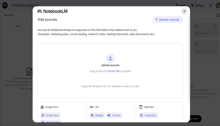Viewport: 220px width, 126px height.
Task: Click the Discover sources button
Action: tap(168, 20)
